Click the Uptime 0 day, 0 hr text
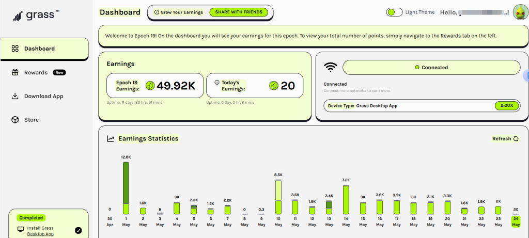Screen dimensions: 529x238 (230, 102)
